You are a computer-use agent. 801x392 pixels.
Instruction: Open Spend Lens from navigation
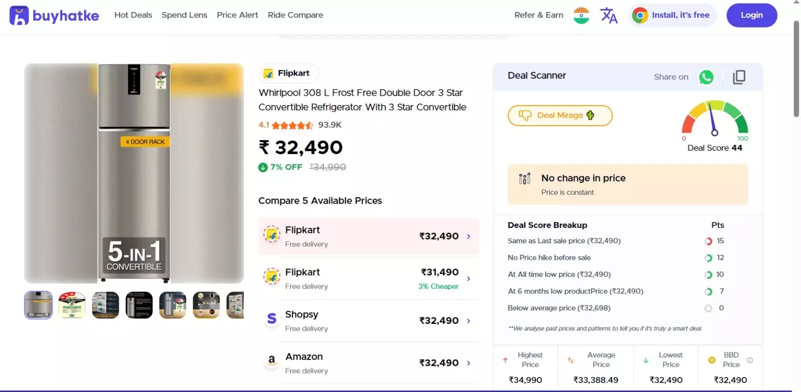[x=184, y=15]
